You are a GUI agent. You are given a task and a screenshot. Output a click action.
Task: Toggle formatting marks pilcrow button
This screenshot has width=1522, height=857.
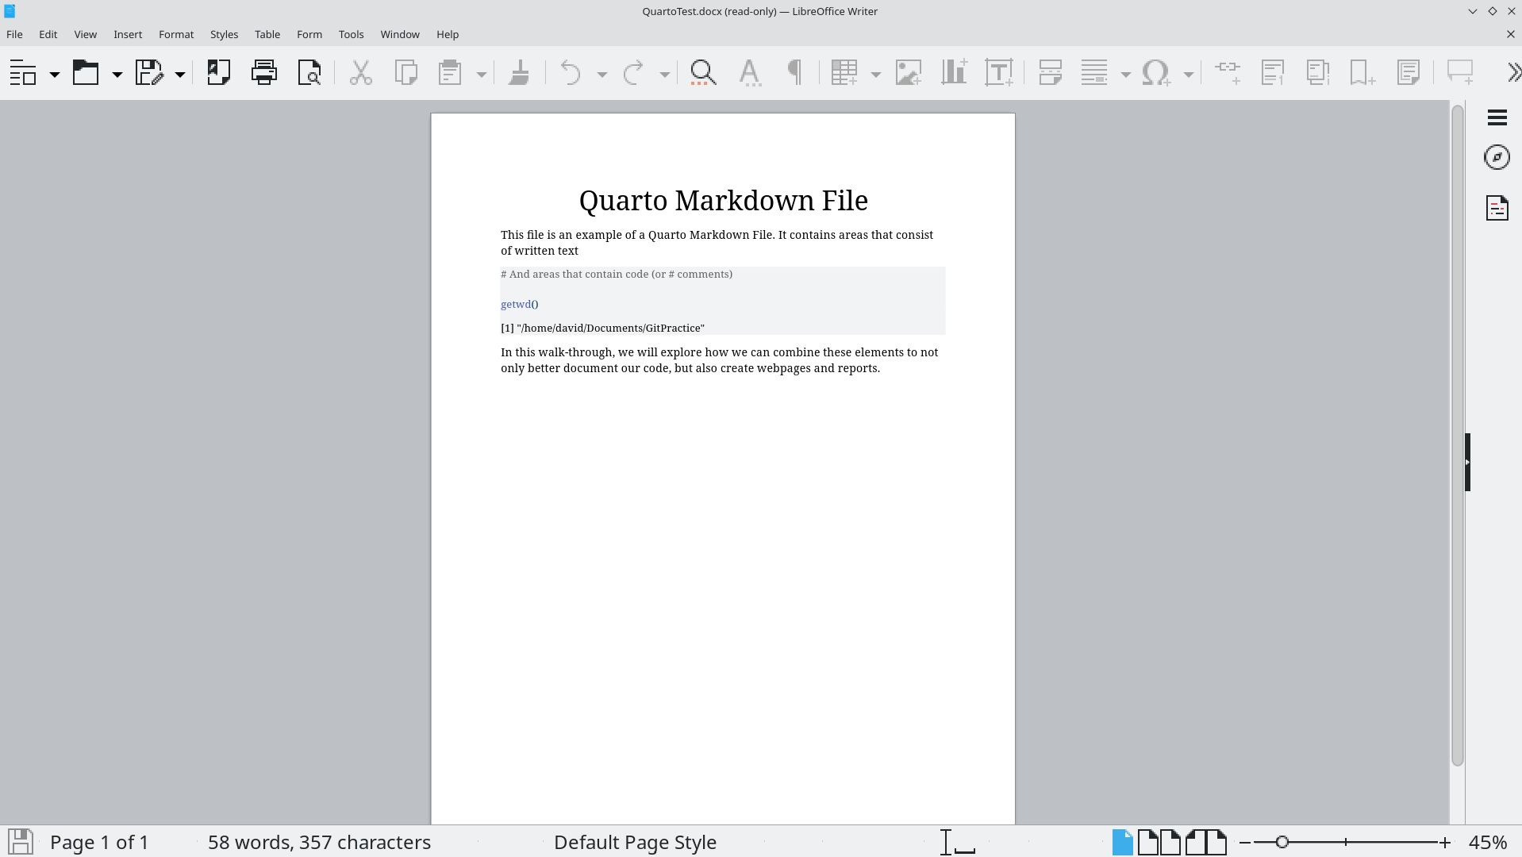point(794,72)
